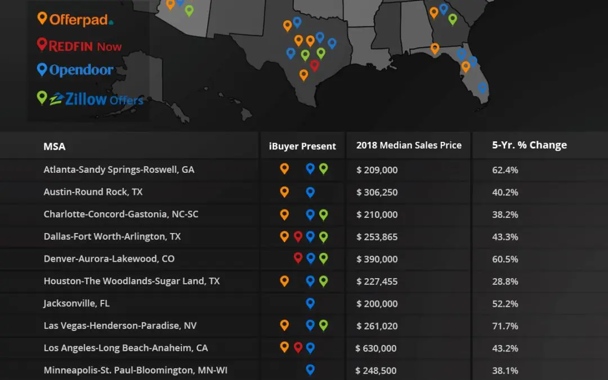This screenshot has width=608, height=380.
Task: Click the green pin in Las Vegas row
Action: (323, 325)
